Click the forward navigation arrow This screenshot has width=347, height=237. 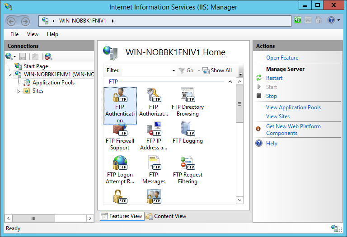(25, 22)
